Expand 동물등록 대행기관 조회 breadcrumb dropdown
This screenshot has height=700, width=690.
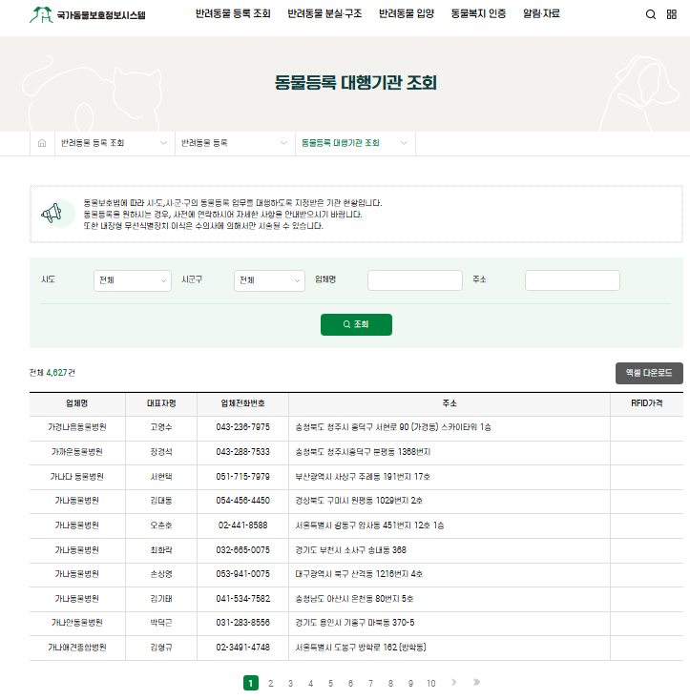(355, 143)
